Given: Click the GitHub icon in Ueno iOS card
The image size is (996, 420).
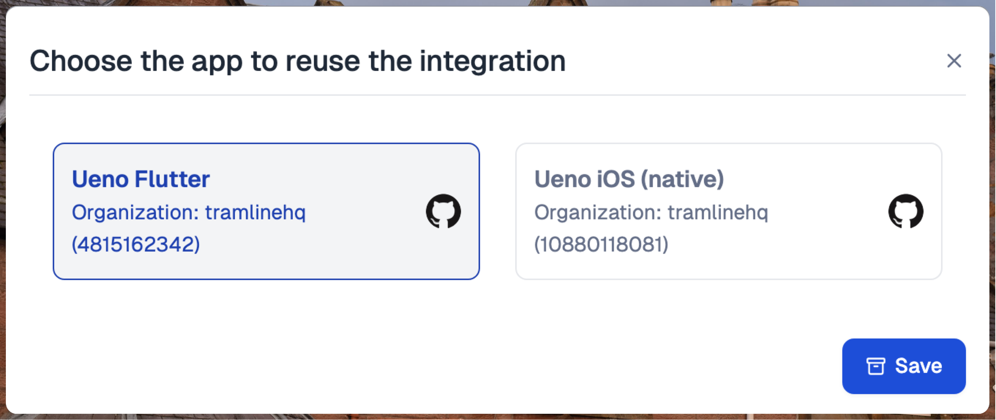Looking at the screenshot, I should click(x=906, y=211).
